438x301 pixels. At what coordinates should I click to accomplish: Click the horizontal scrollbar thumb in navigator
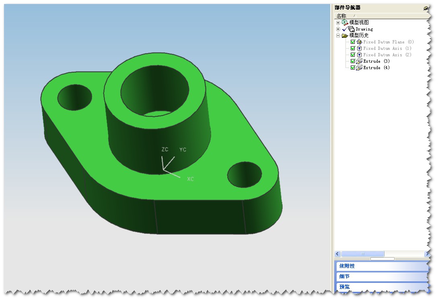pos(362,254)
